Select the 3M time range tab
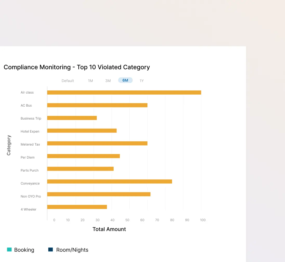 108,81
